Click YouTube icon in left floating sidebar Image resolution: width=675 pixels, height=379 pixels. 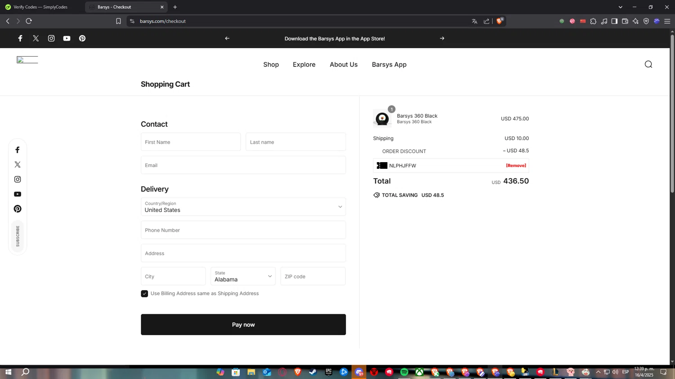click(x=18, y=194)
